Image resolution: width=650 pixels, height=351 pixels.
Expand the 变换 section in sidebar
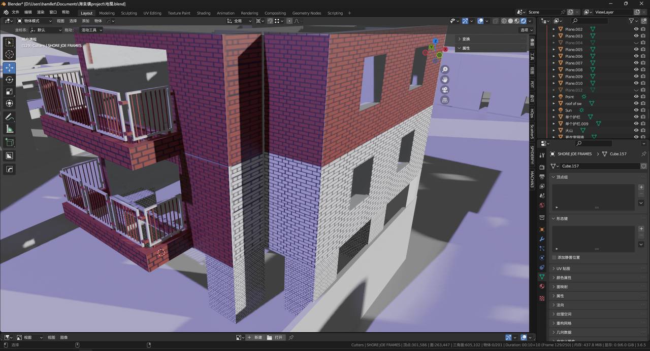pyautogui.click(x=466, y=39)
